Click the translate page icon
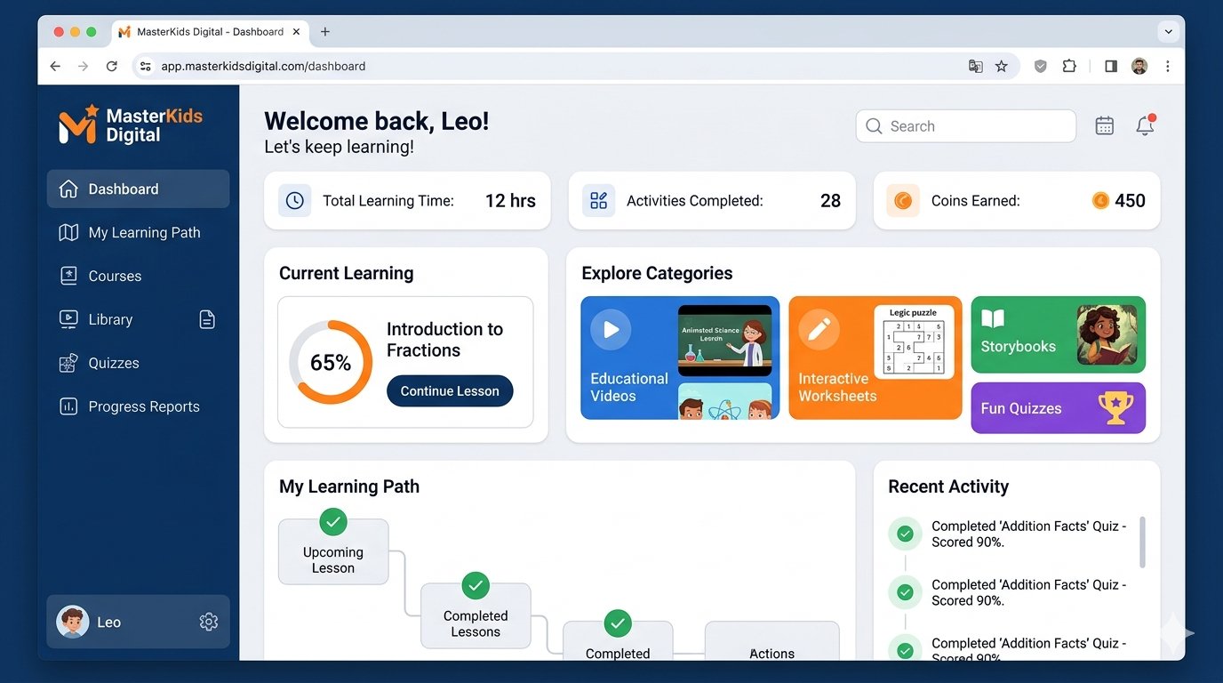Image resolution: width=1223 pixels, height=683 pixels. (976, 66)
